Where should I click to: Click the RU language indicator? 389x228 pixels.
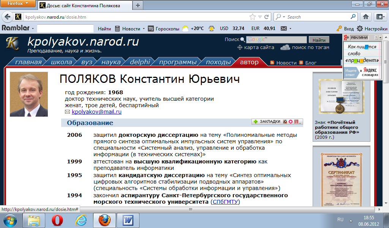(x=340, y=220)
